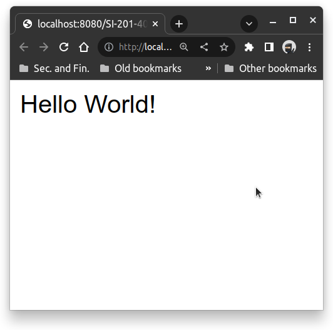The height and width of the screenshot is (330, 333).
Task: View site information icon in address bar
Action: click(109, 47)
